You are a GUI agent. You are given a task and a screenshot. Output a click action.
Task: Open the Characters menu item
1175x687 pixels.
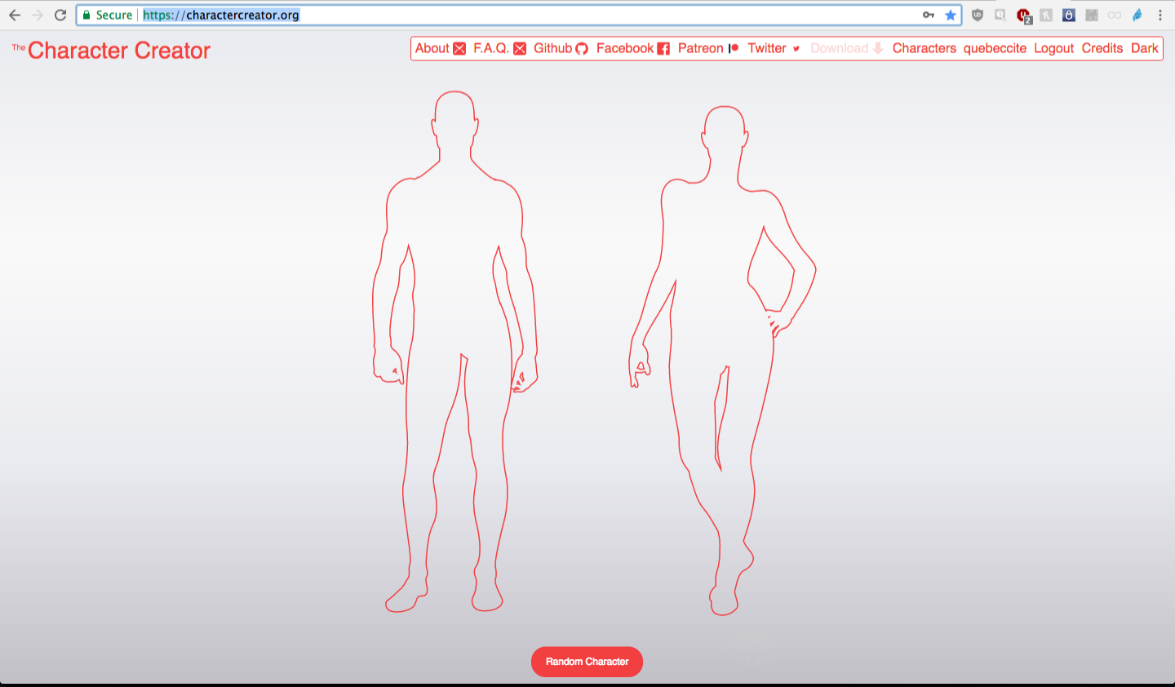coord(924,48)
